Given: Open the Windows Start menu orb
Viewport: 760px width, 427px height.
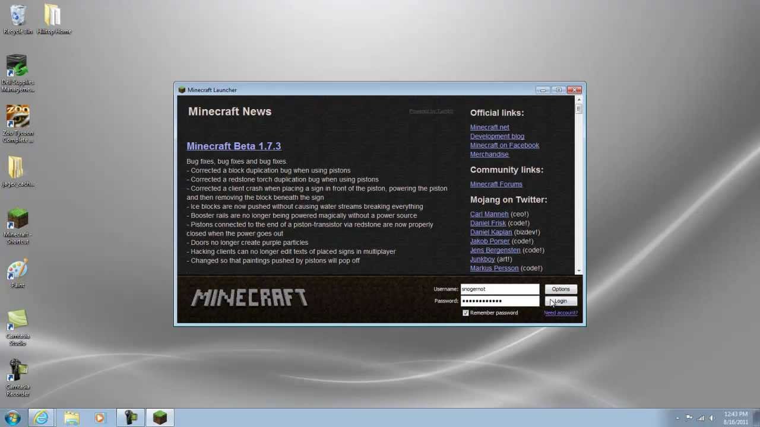Looking at the screenshot, I should point(12,418).
